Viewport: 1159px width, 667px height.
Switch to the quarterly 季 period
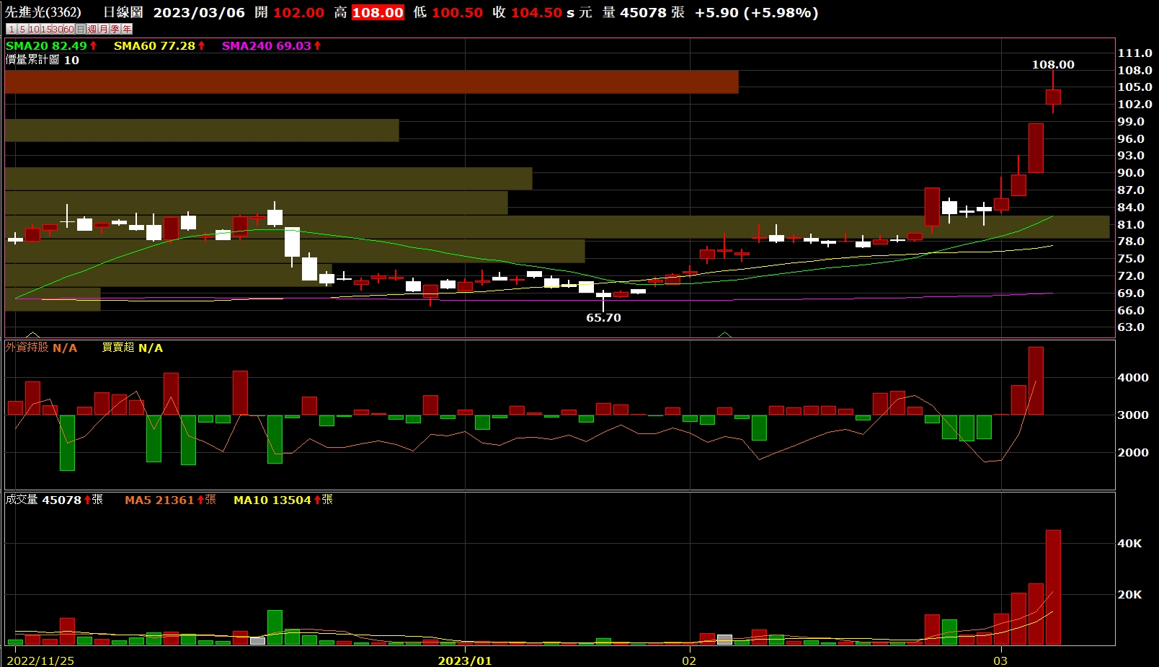(x=115, y=29)
